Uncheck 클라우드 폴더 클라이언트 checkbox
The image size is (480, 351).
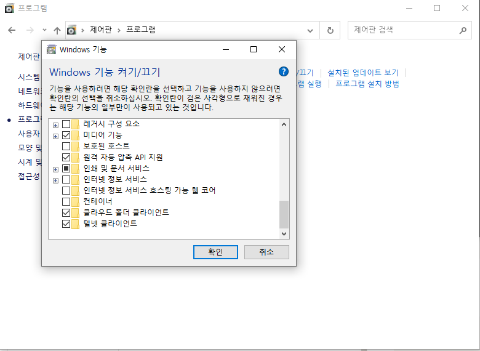tap(66, 212)
